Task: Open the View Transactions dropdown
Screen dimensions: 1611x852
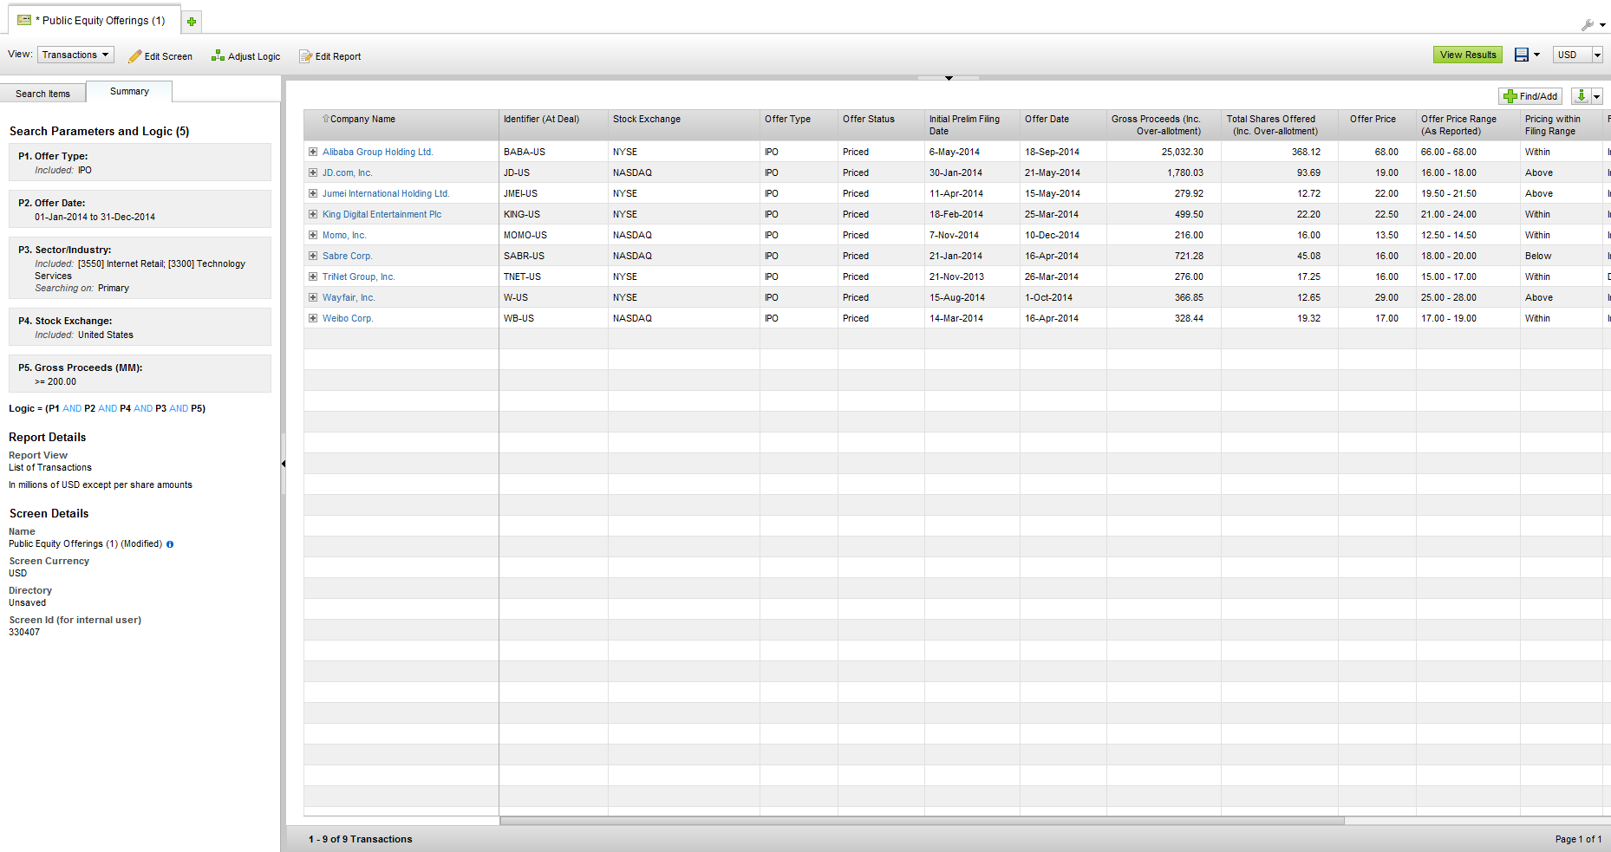Action: tap(76, 55)
